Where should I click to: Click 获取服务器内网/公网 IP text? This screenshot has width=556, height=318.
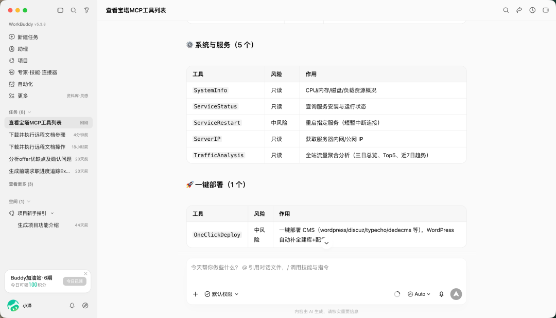pyautogui.click(x=335, y=139)
